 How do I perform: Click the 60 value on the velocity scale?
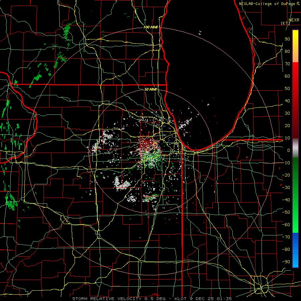(x=287, y=76)
